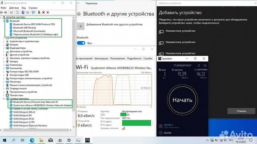Select Qualcomm Atheros AR5BWB222 Wireless Network Adapter

point(42,106)
